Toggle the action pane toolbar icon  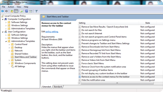pos(31,11)
